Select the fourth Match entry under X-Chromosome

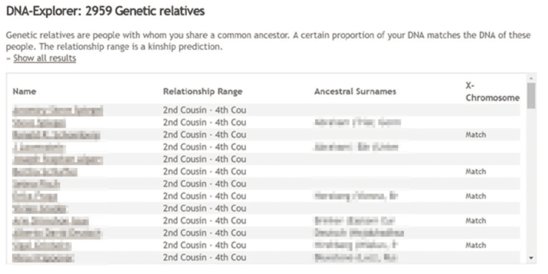click(x=476, y=221)
